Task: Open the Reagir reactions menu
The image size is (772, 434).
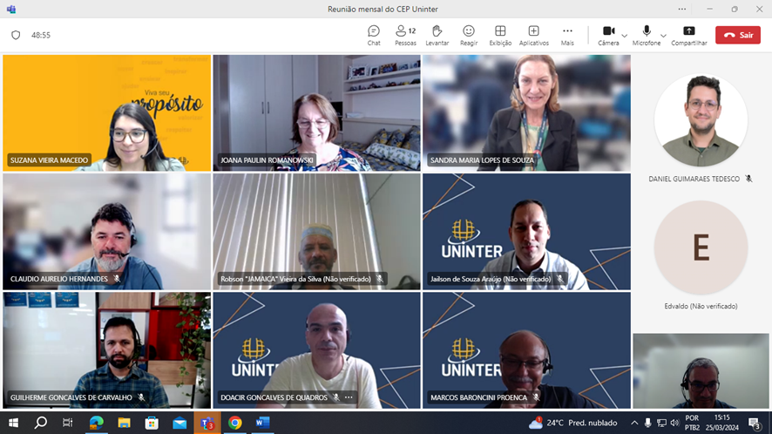Action: (x=469, y=35)
